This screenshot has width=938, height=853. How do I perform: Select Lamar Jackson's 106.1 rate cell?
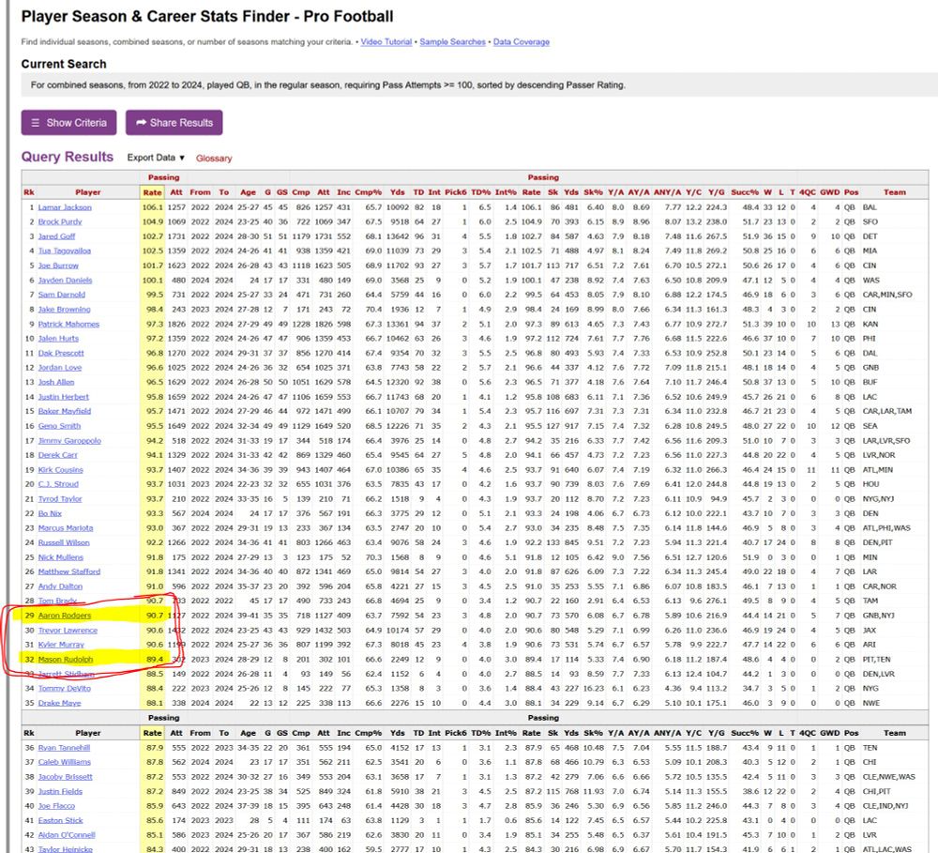pos(153,207)
